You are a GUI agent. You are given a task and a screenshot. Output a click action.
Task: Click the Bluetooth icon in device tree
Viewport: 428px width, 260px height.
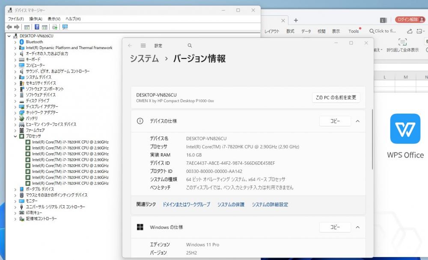pyautogui.click(x=21, y=42)
